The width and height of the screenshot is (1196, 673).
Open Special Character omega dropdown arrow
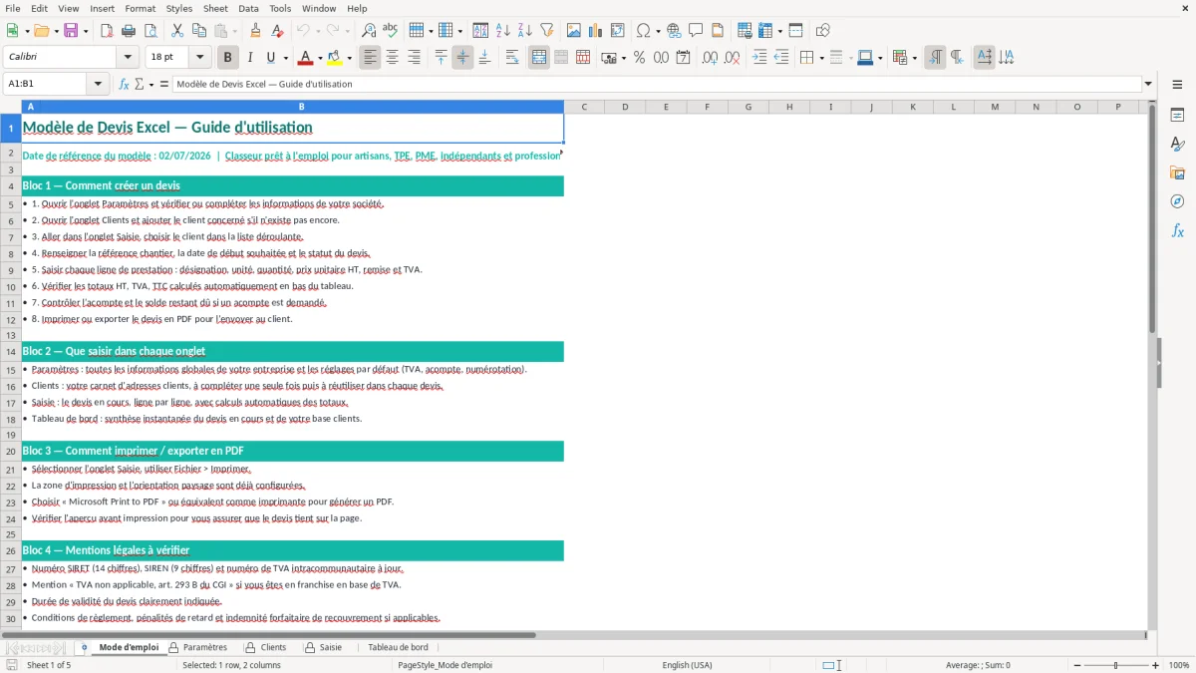point(658,31)
